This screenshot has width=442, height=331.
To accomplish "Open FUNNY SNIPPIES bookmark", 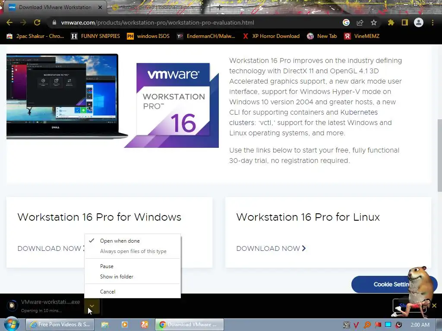I will pos(95,36).
